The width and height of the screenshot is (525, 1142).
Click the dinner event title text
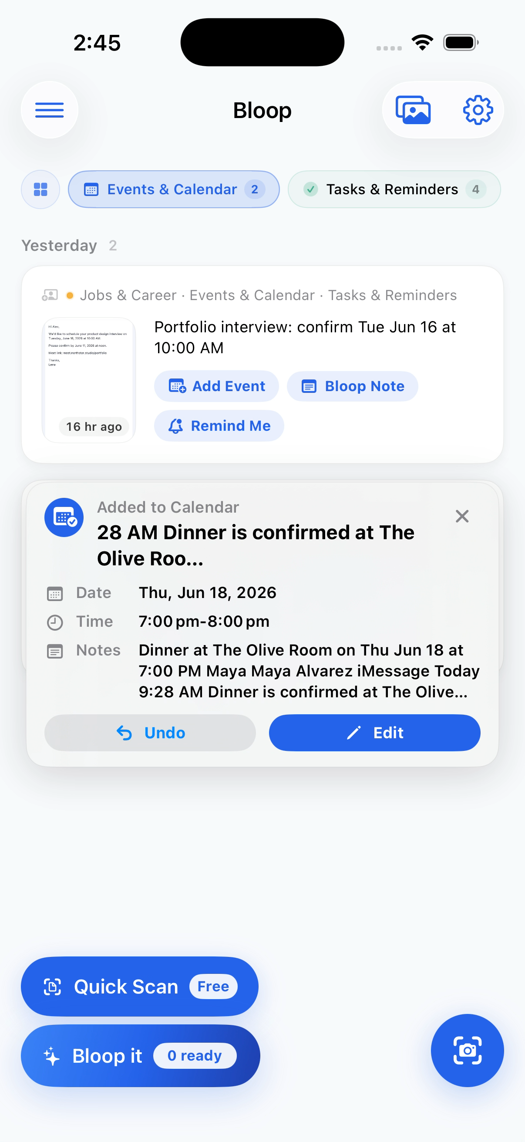click(x=256, y=545)
